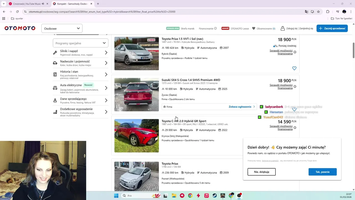Open the Chrome extensions puzzle icon
Image resolution: width=355 pixels, height=200 pixels.
[328, 12]
